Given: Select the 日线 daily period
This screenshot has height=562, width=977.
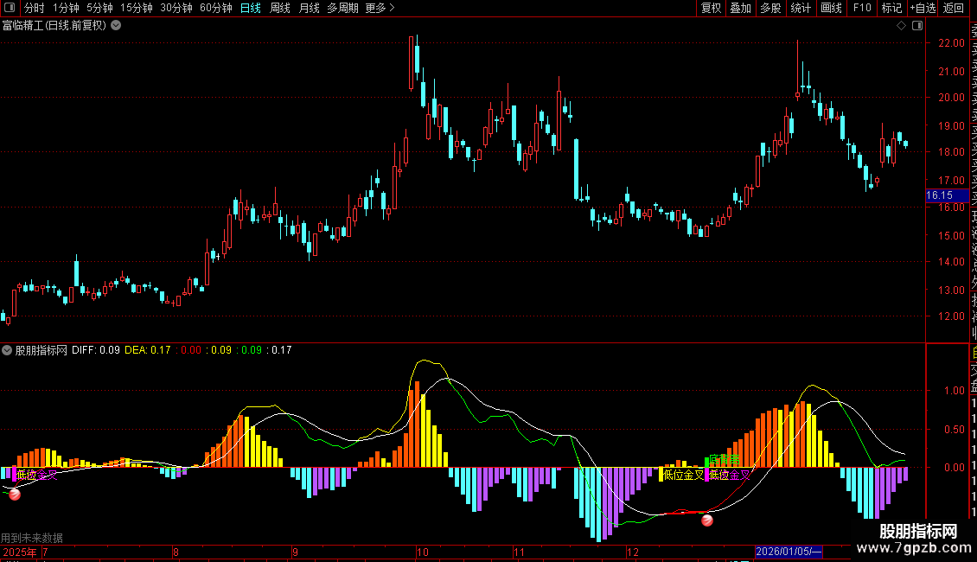Looking at the screenshot, I should click(251, 8).
